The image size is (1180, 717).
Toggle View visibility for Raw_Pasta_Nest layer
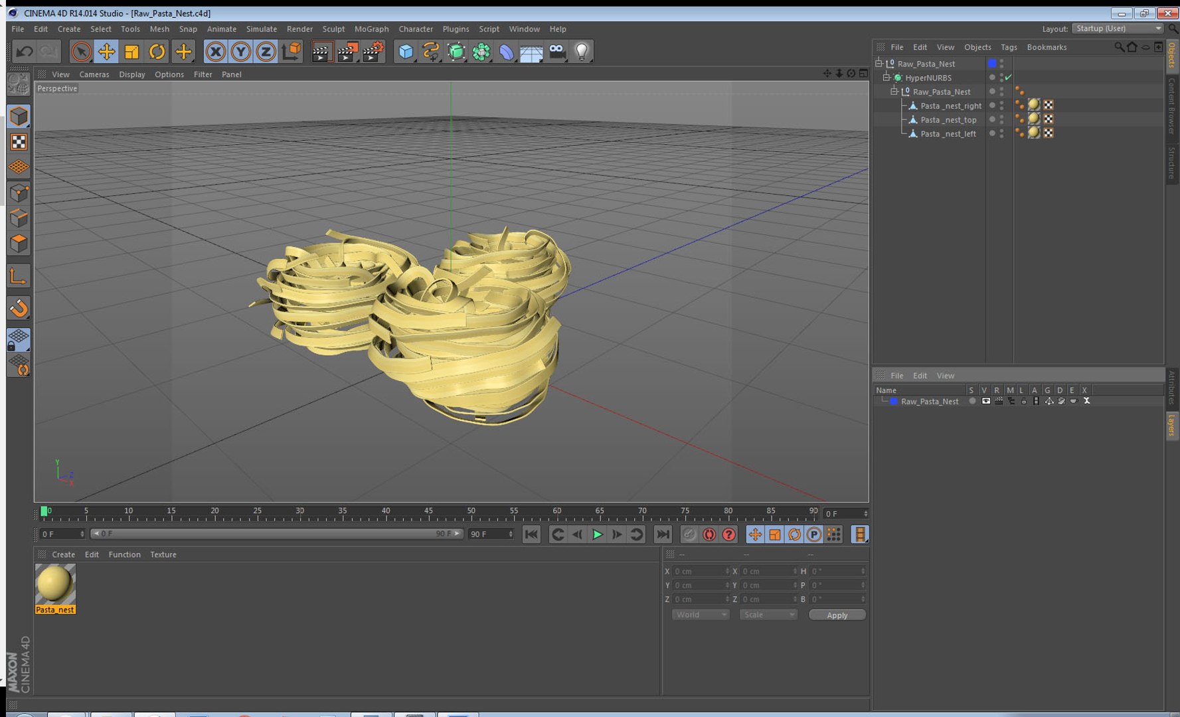pos(985,401)
